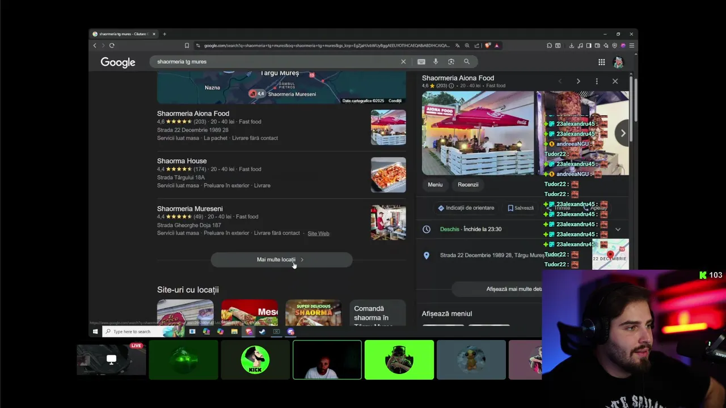Expand opening hours next to Închide la 23:30
This screenshot has height=408, width=726.
(618, 229)
